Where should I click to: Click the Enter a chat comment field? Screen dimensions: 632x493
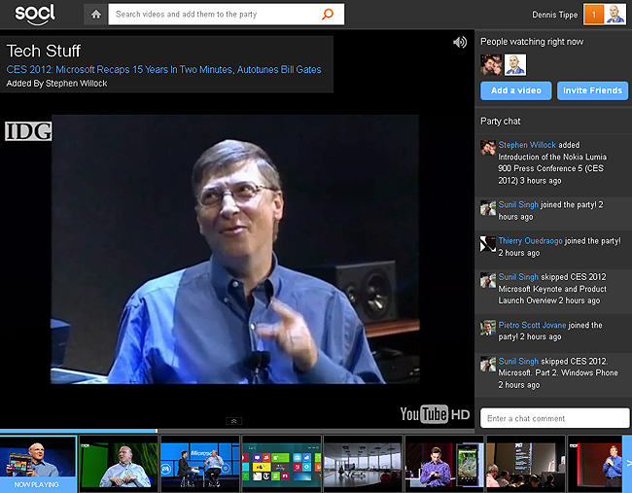click(555, 418)
